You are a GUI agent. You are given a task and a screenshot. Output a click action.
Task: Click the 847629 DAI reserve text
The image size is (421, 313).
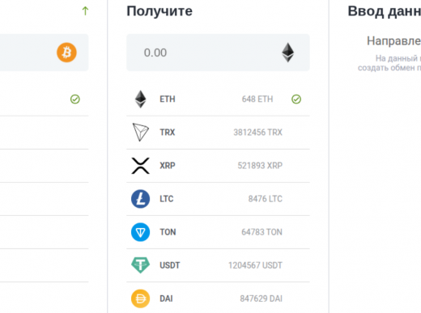262,298
